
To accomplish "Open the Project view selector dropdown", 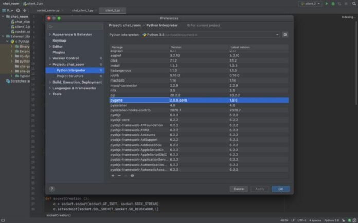I will click(8, 10).
